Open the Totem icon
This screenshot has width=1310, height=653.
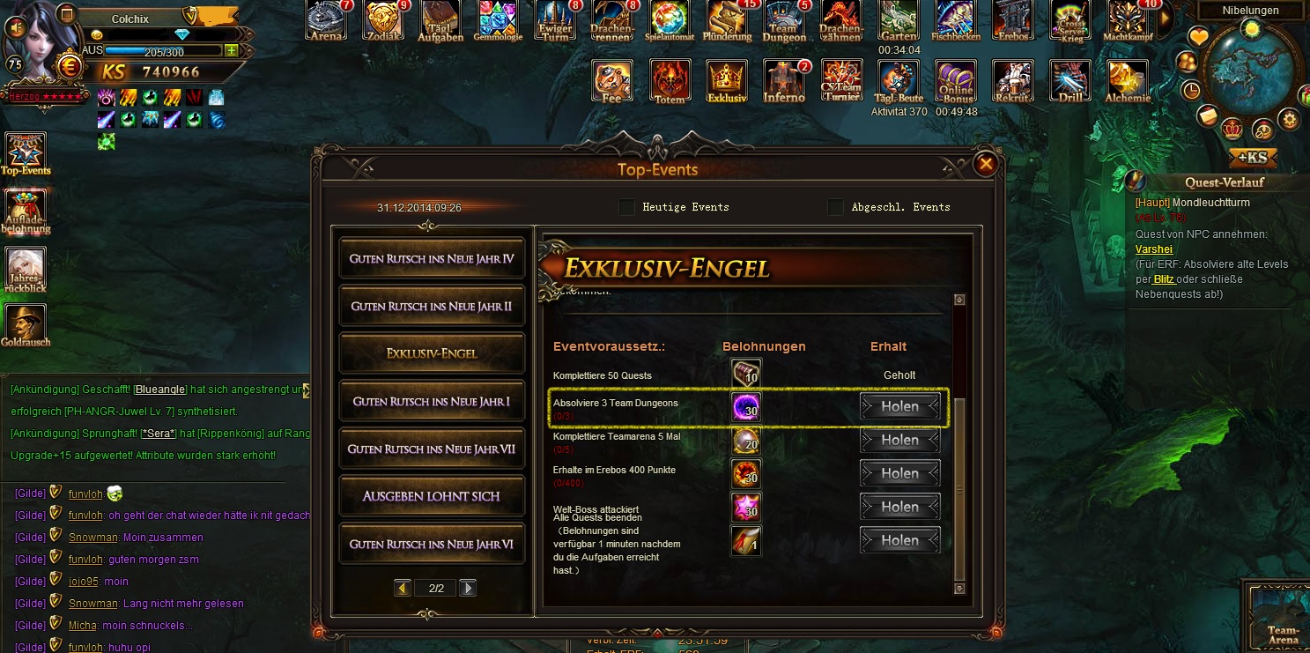click(670, 82)
